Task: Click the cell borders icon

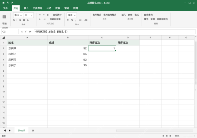Action: click(x=24, y=20)
